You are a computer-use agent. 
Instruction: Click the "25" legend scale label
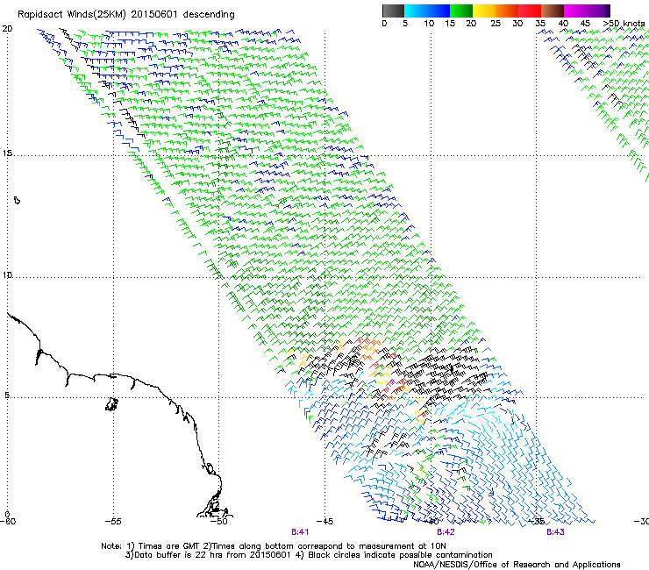tap(496, 23)
